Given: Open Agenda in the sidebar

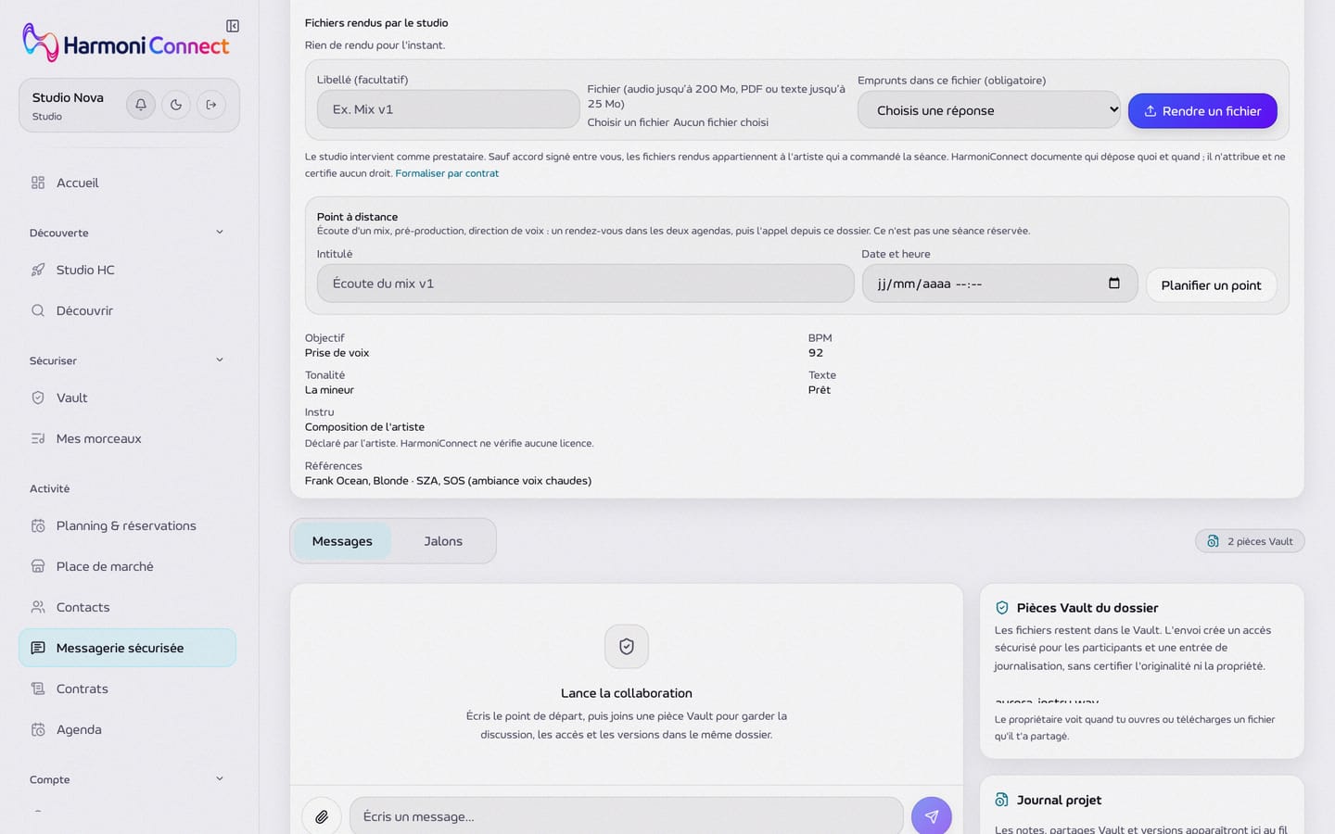Looking at the screenshot, I should (x=127, y=729).
